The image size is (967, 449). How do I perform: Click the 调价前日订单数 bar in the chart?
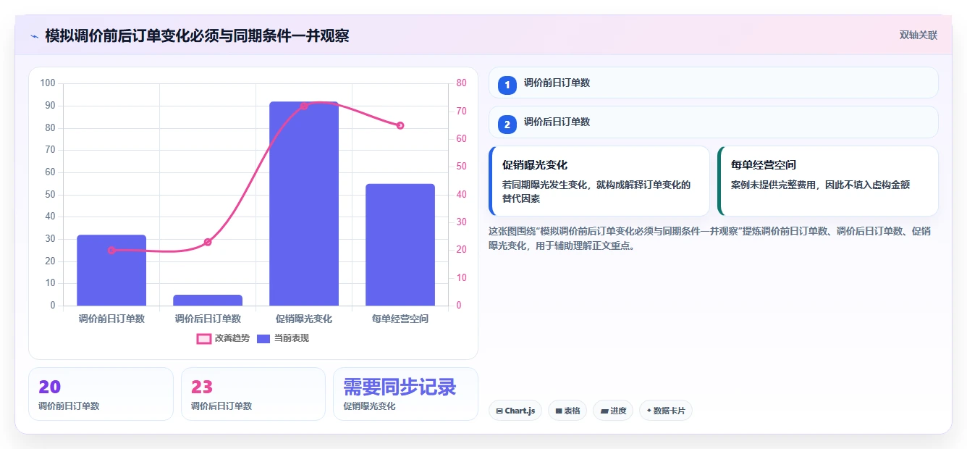pyautogui.click(x=111, y=270)
